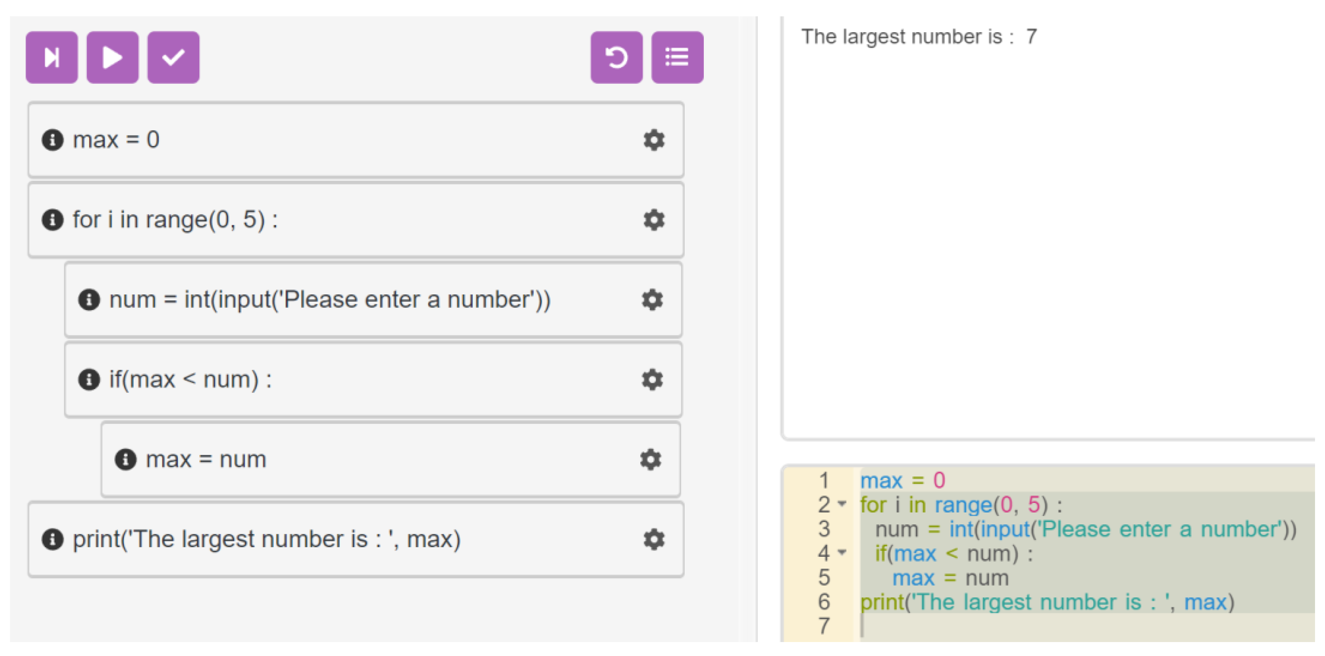The height and width of the screenshot is (656, 1325).
Task: Open gear settings for the print block
Action: (x=654, y=540)
